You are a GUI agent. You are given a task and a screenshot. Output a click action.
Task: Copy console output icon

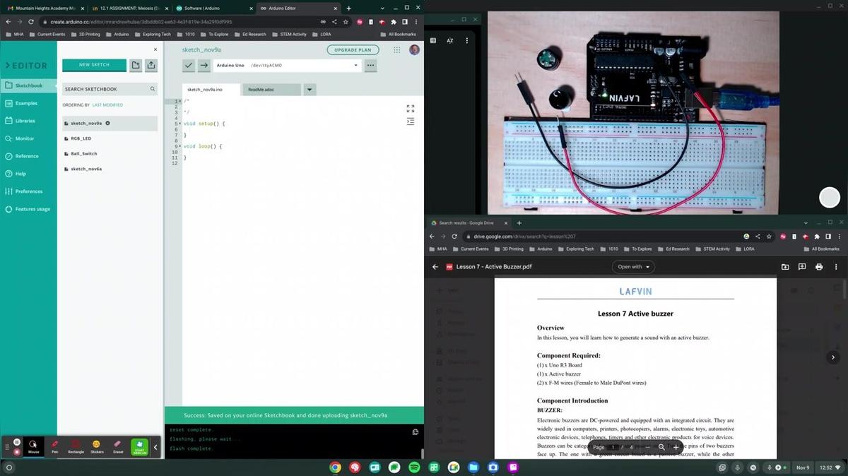[x=416, y=432]
